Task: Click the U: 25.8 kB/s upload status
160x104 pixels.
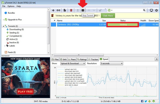Action: click(x=111, y=101)
